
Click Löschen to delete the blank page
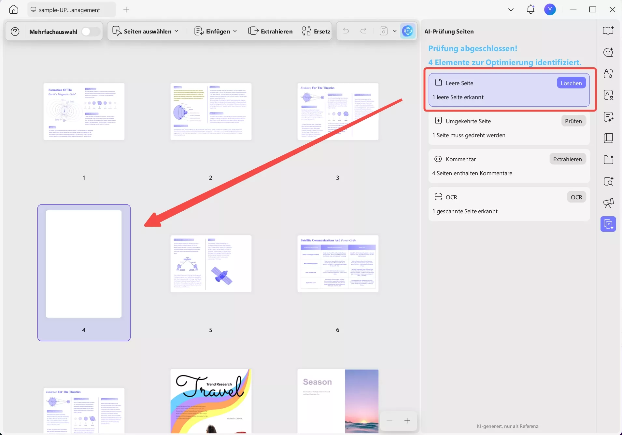coord(571,83)
